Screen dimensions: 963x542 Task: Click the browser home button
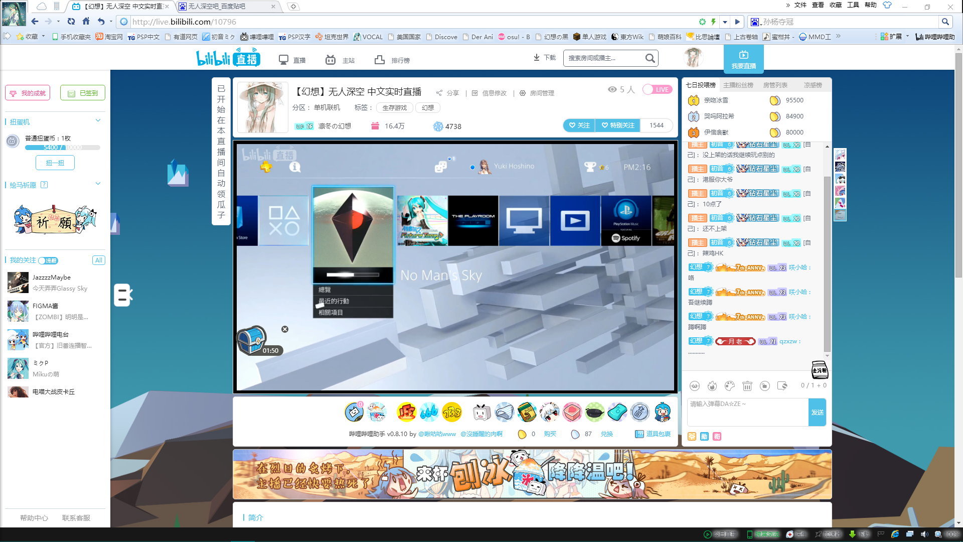click(86, 22)
